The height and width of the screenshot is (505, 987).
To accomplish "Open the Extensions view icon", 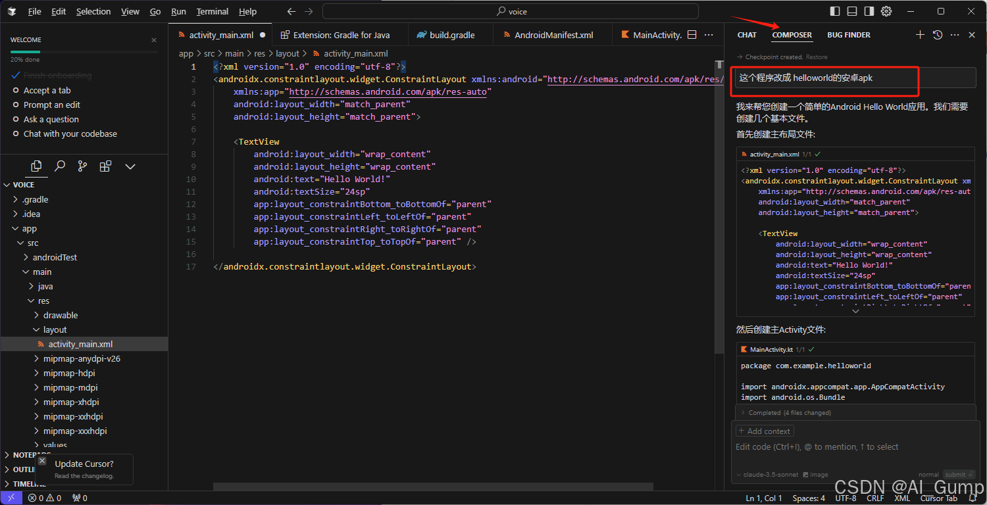I will 105,166.
